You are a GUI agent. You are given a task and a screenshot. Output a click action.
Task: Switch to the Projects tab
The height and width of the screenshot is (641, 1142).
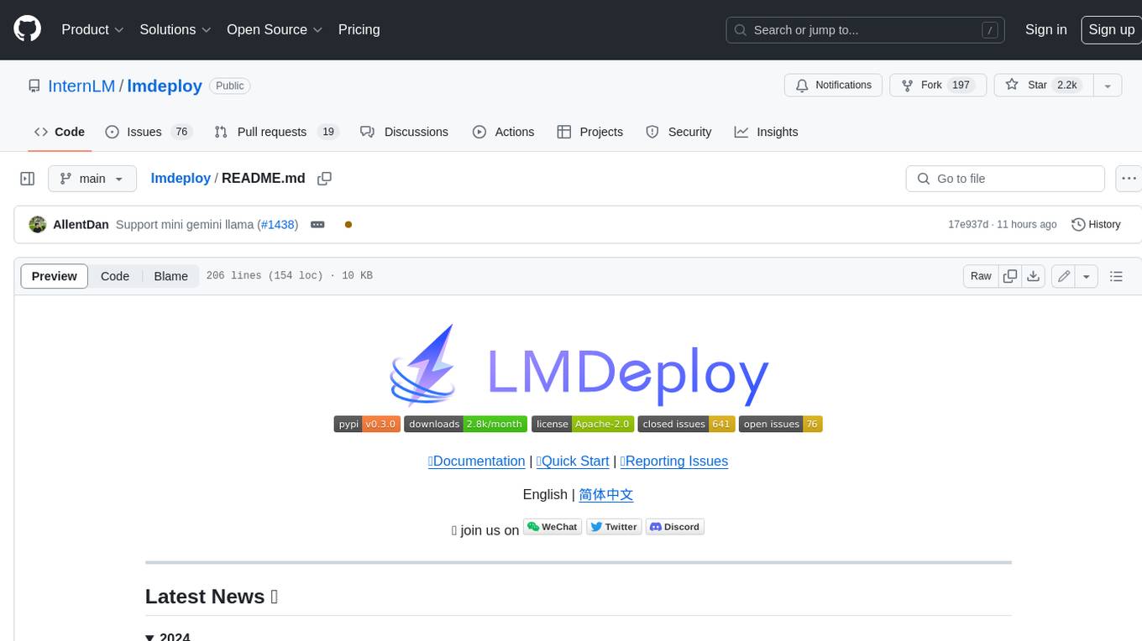(x=589, y=132)
